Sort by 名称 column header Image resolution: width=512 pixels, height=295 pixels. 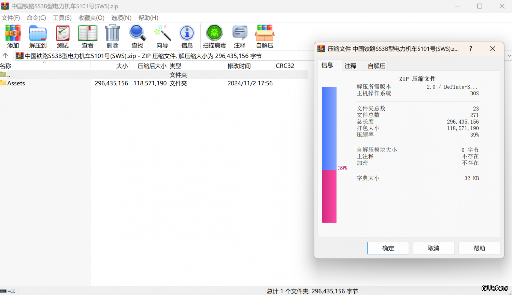pyautogui.click(x=20, y=66)
